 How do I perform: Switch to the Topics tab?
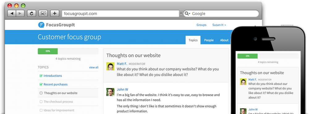pos(193,40)
